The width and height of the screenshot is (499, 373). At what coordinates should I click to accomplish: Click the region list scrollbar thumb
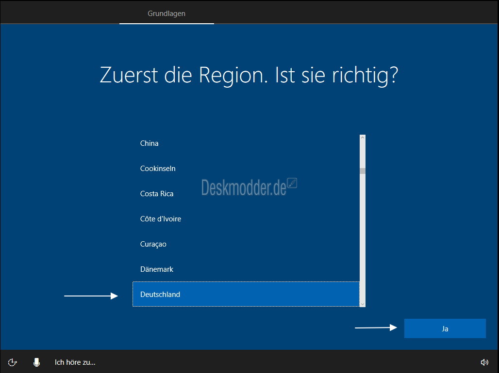point(363,171)
